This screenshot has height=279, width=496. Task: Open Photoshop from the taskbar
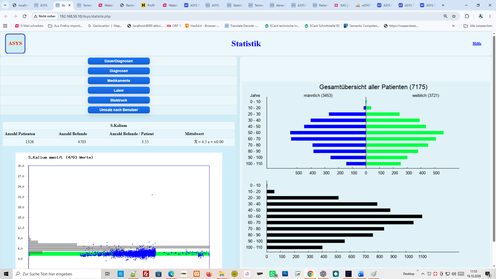point(285,274)
